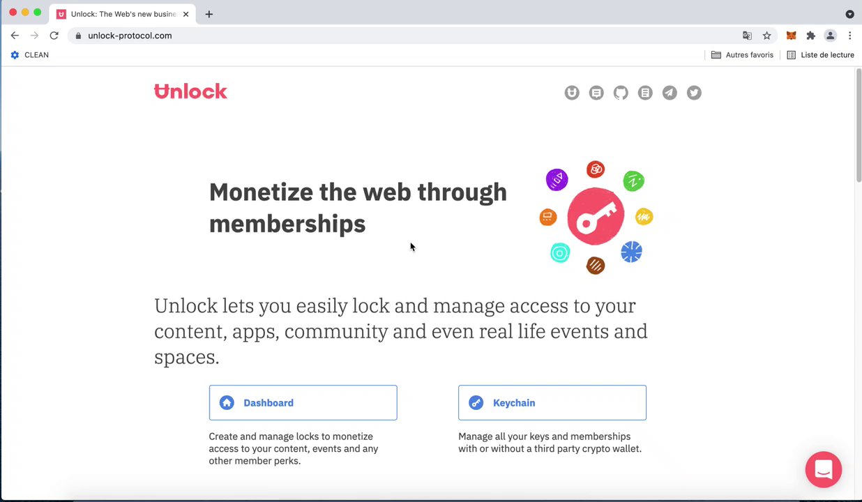The width and height of the screenshot is (862, 502).
Task: Bookmark this page with the star icon
Action: tap(766, 36)
